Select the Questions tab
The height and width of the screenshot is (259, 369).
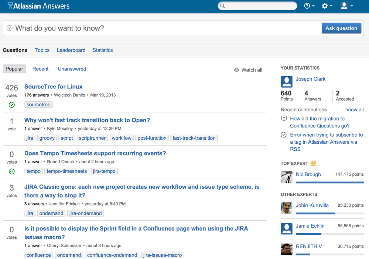[15, 50]
